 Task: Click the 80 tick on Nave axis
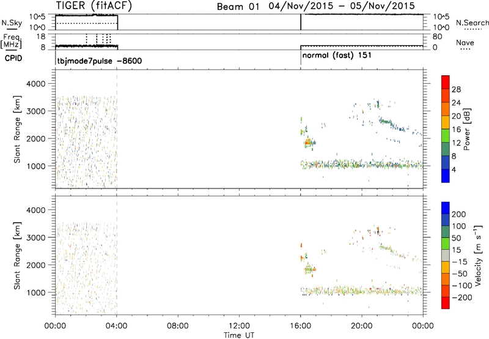[x=437, y=37]
